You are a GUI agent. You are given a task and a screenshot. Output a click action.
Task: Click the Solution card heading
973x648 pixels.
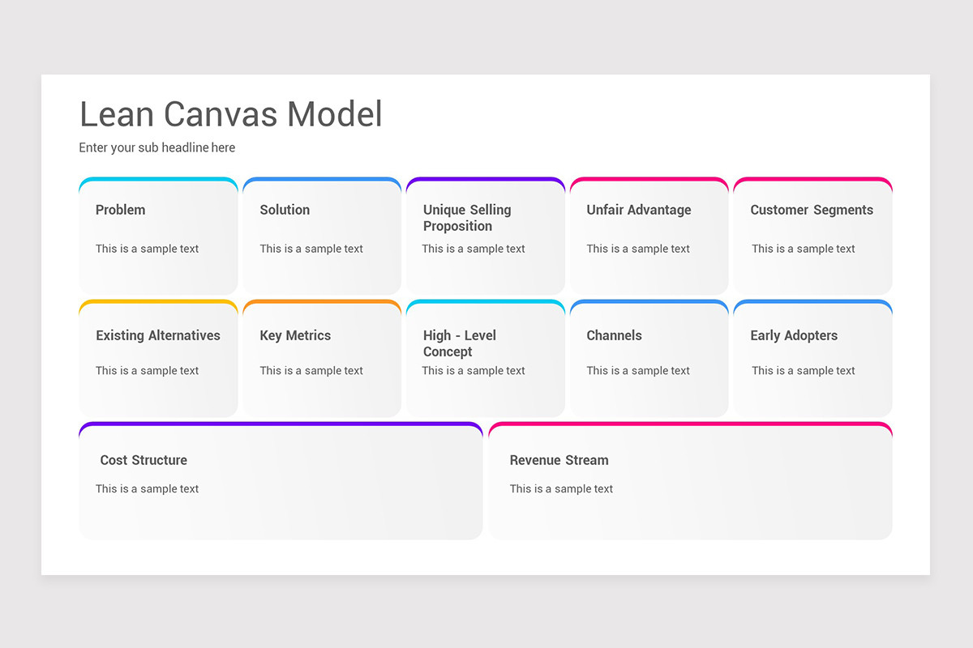click(x=285, y=210)
